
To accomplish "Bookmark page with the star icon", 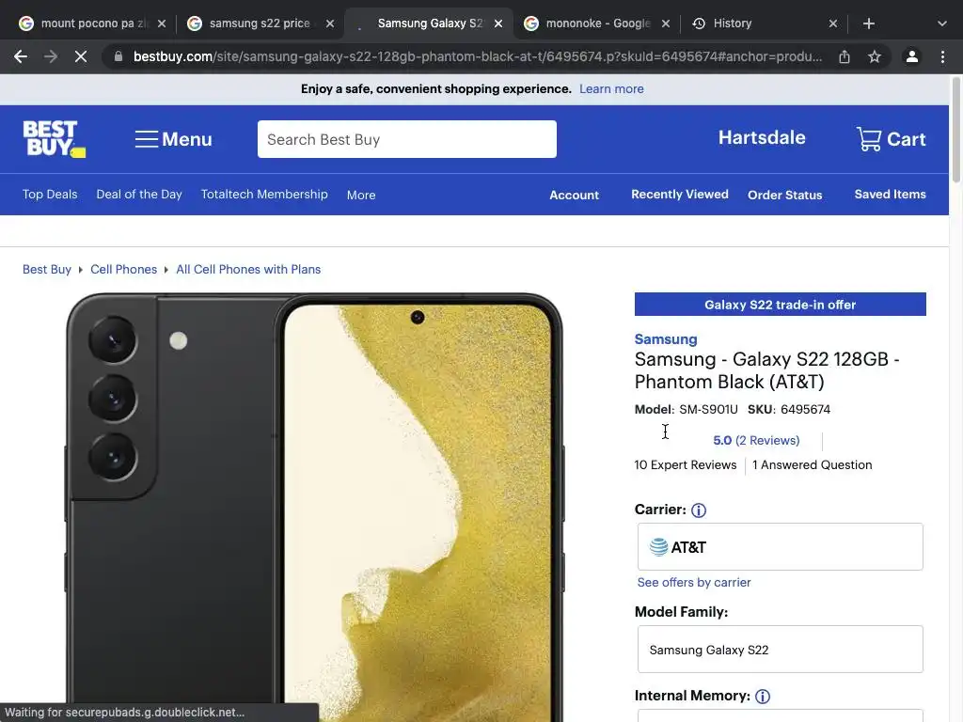I will coord(875,56).
